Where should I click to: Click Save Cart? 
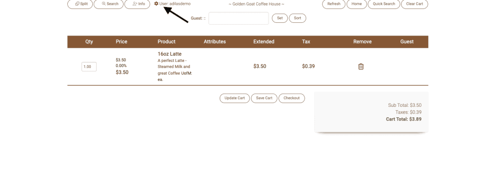coord(264,98)
